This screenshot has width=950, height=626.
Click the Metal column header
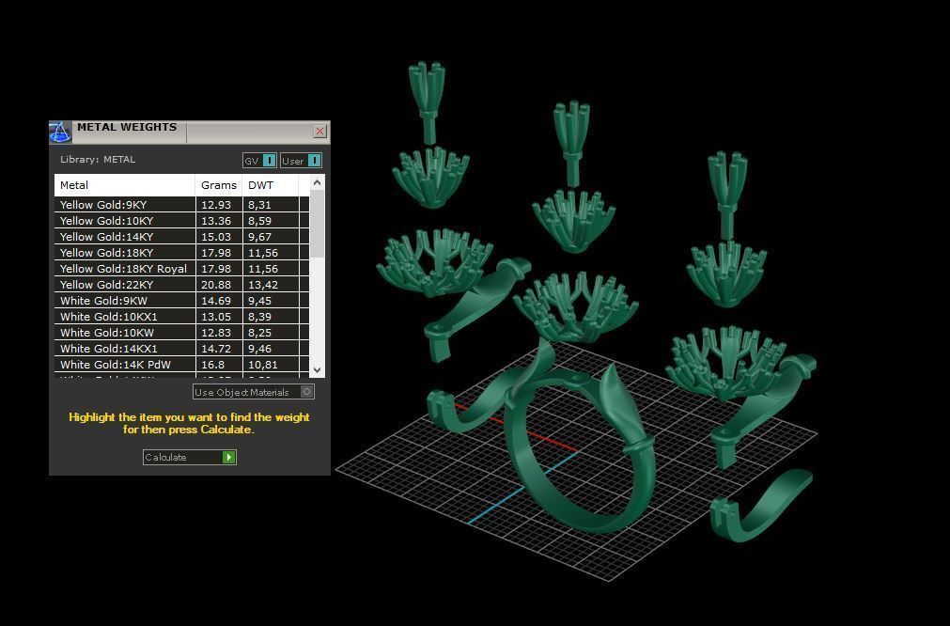[x=125, y=185]
